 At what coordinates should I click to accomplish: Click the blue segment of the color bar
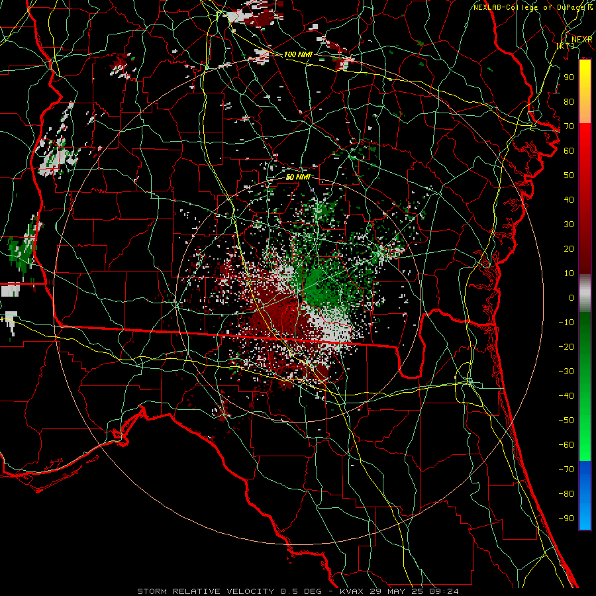(x=585, y=495)
